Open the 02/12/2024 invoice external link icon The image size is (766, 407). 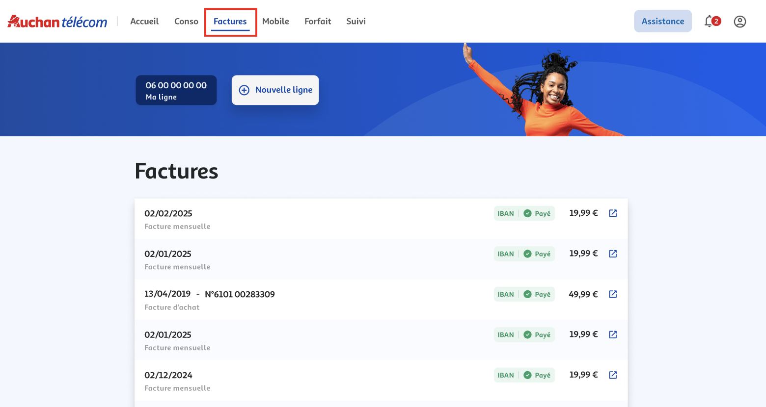coord(613,375)
